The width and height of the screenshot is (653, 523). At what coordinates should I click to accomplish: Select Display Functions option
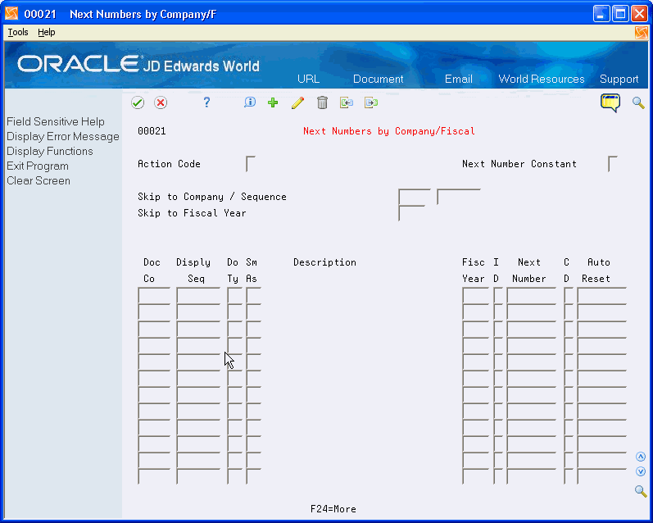click(x=49, y=152)
